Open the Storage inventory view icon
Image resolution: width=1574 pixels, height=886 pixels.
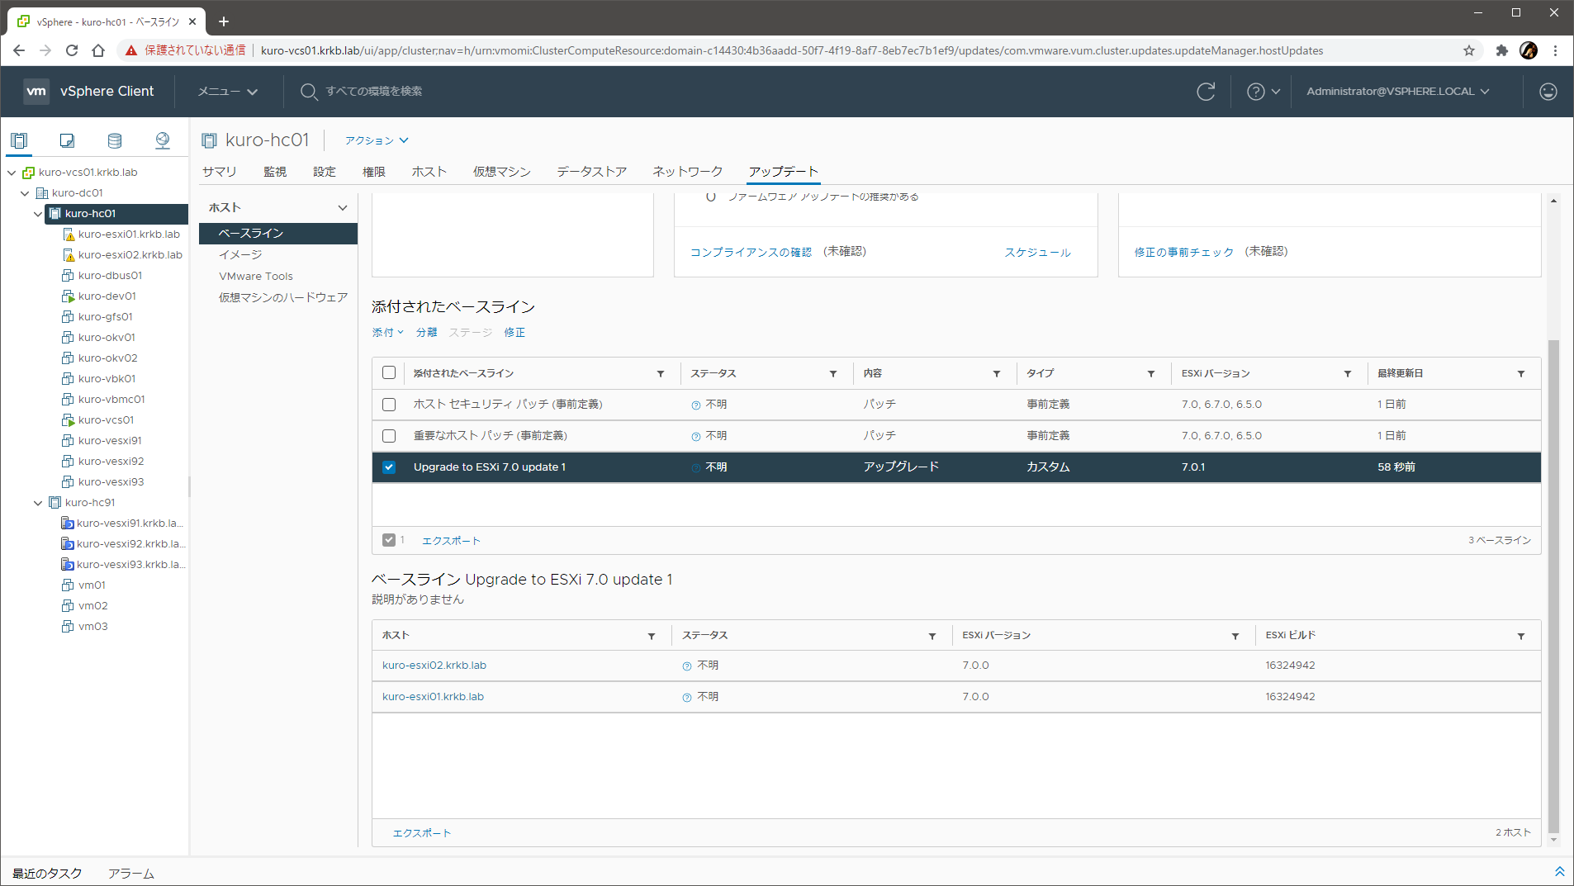click(x=115, y=140)
